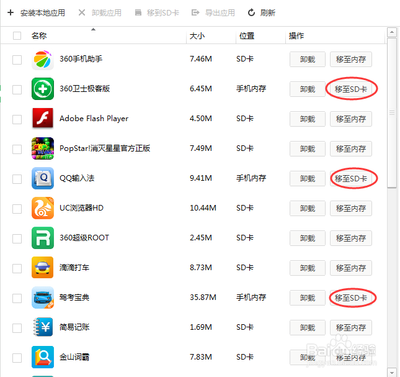
Task: Click the 360手机助手 app icon
Action: [43, 60]
